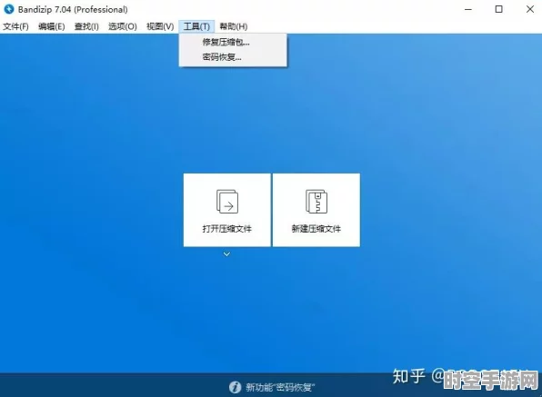This screenshot has width=542, height=397.
Task: Open the 帮助(H) menu
Action: (234, 26)
